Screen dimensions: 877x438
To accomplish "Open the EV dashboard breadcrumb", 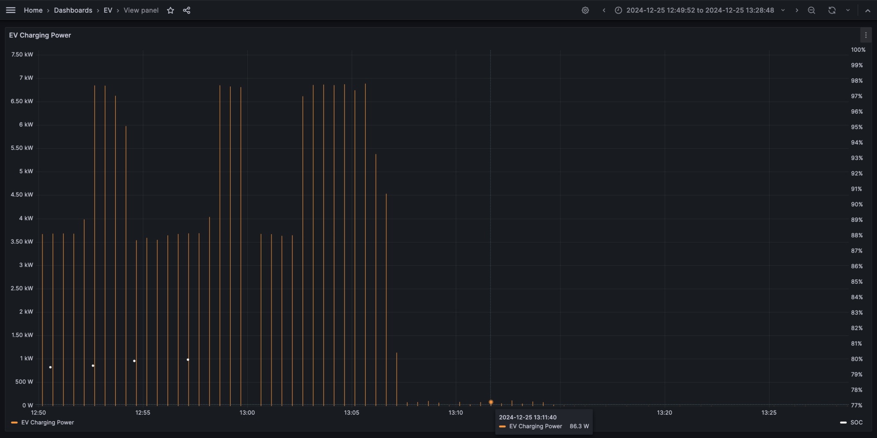I will (x=108, y=10).
